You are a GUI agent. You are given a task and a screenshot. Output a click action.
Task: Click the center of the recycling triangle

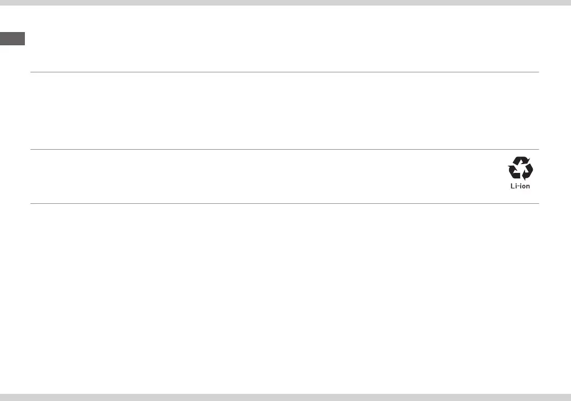click(x=521, y=169)
